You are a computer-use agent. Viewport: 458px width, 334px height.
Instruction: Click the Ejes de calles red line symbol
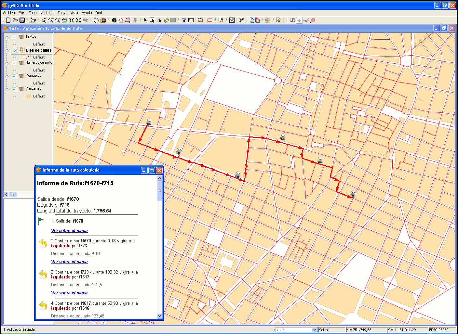coord(28,57)
